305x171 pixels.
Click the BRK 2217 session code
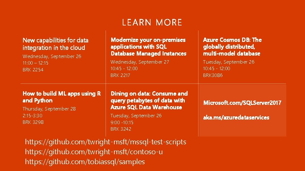(x=120, y=75)
